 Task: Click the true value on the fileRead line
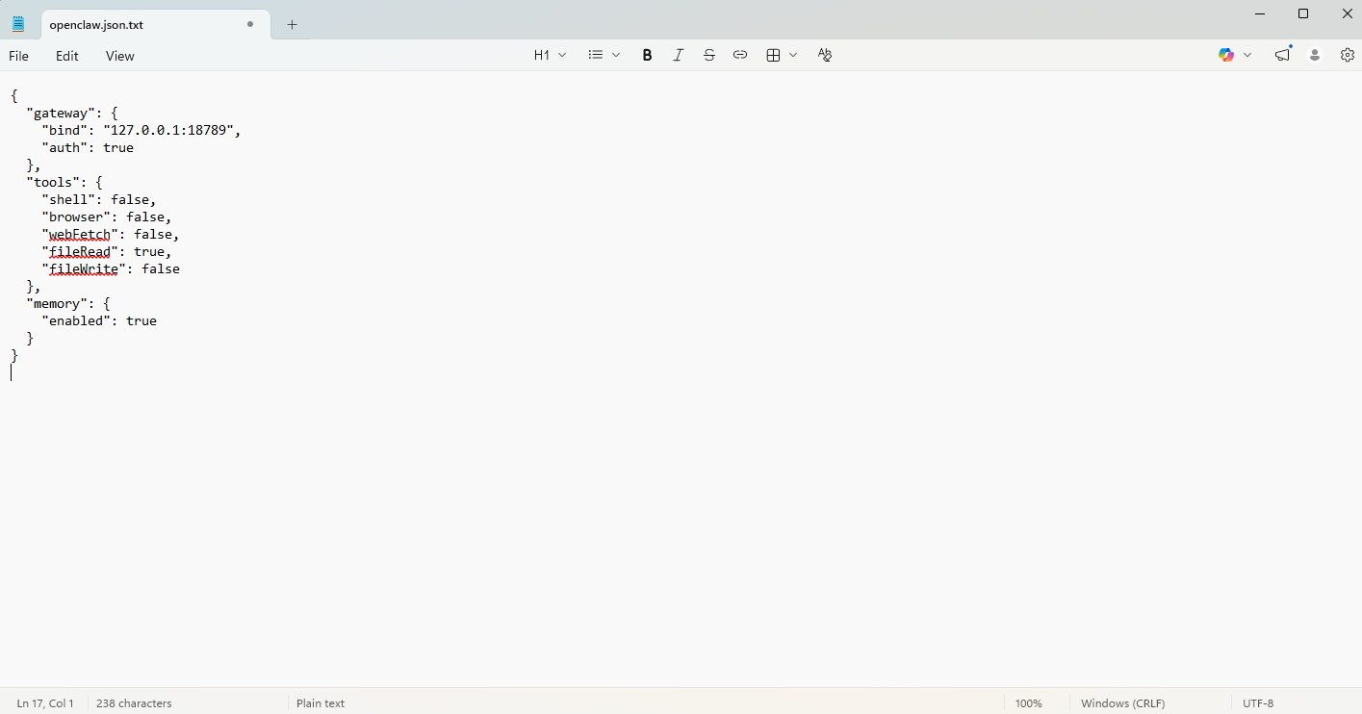(x=149, y=251)
